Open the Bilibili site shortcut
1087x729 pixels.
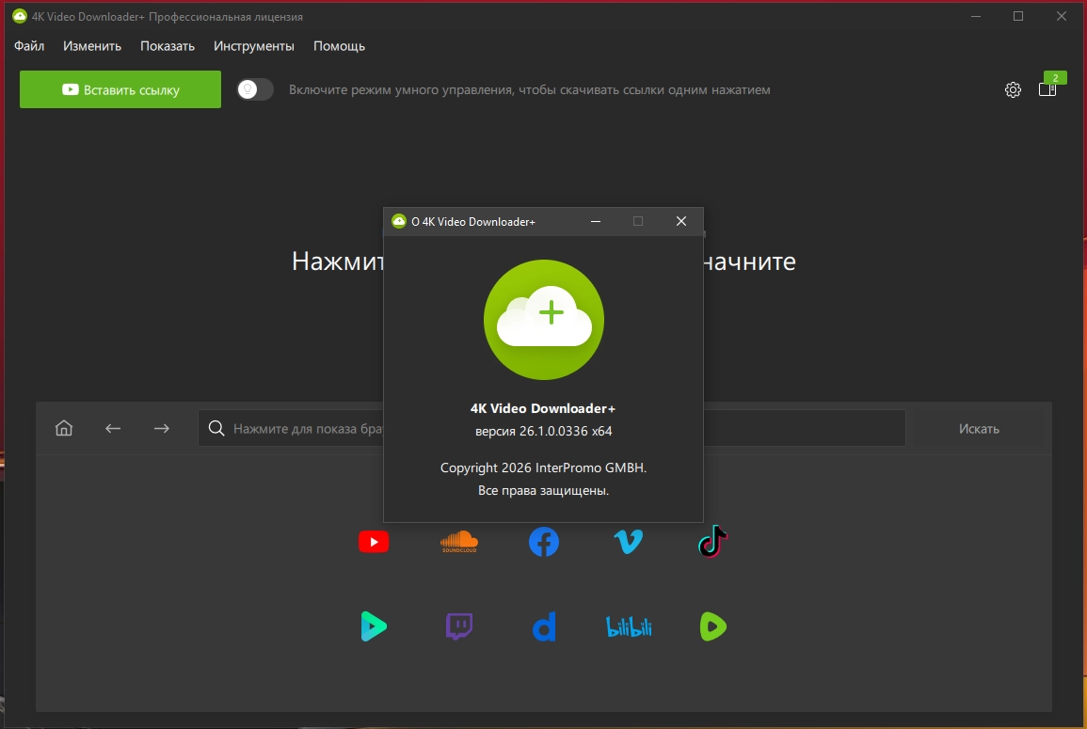click(629, 627)
